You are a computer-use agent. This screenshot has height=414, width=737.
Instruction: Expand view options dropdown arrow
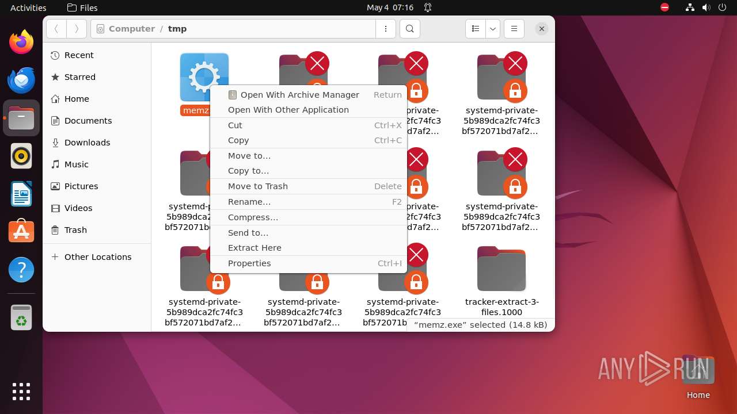click(492, 29)
